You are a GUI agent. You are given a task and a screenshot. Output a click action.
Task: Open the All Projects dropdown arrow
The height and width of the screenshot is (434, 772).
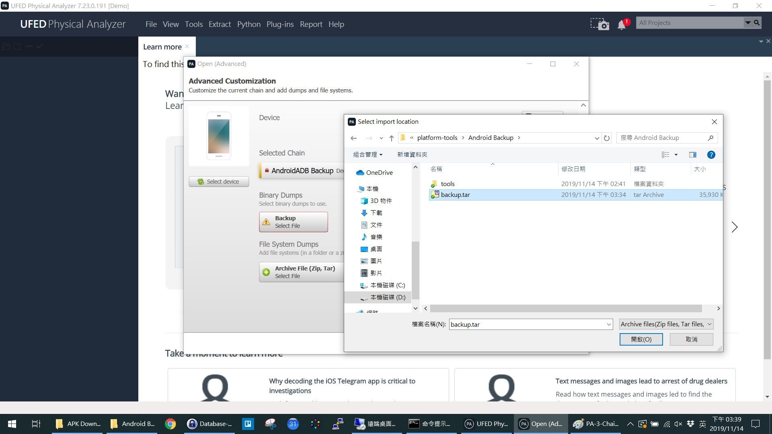(x=747, y=23)
